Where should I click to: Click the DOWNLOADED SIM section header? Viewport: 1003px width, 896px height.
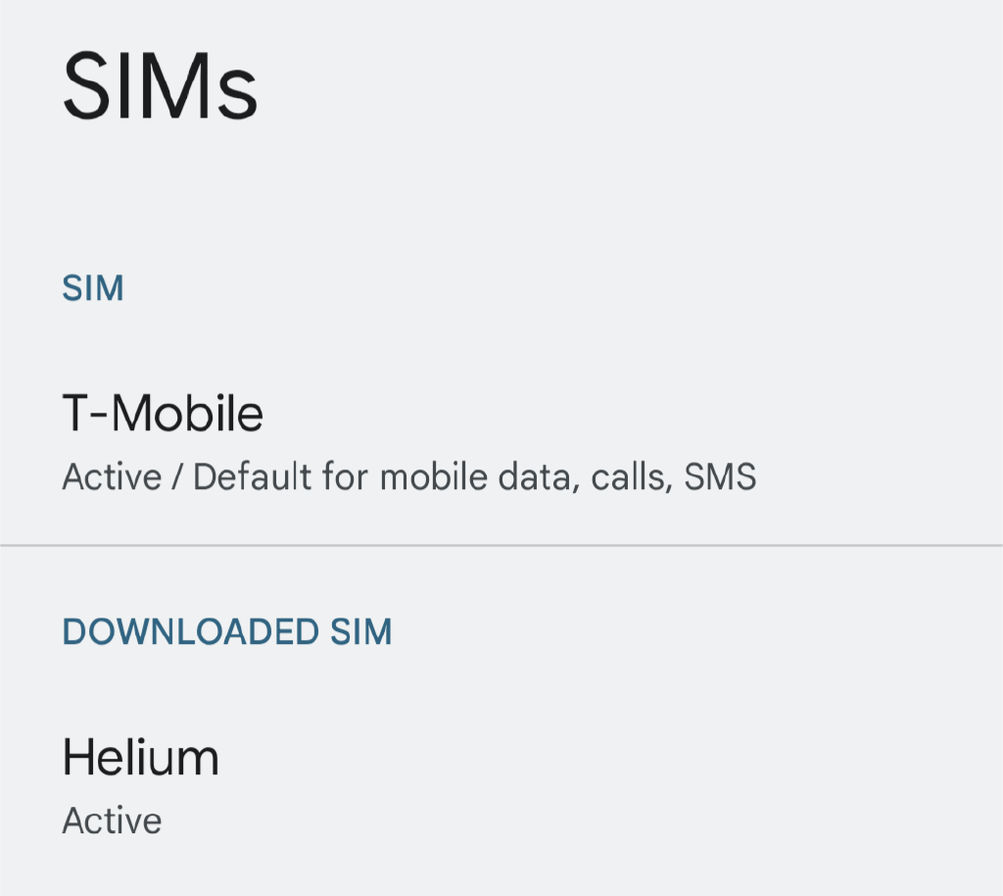(227, 632)
